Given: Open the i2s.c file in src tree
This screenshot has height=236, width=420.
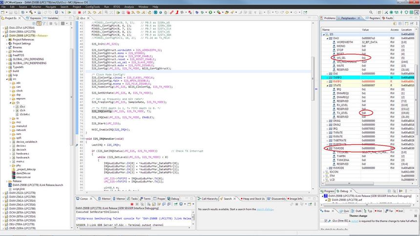Looking at the screenshot, I should point(22,106).
